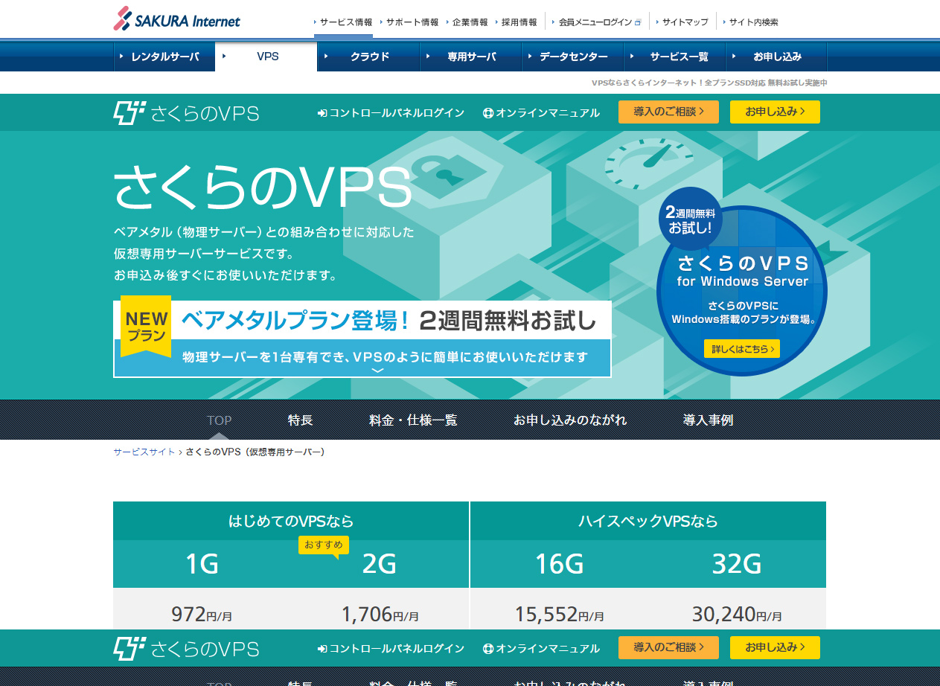Choose the 16G plan
The width and height of the screenshot is (940, 686).
tap(559, 565)
